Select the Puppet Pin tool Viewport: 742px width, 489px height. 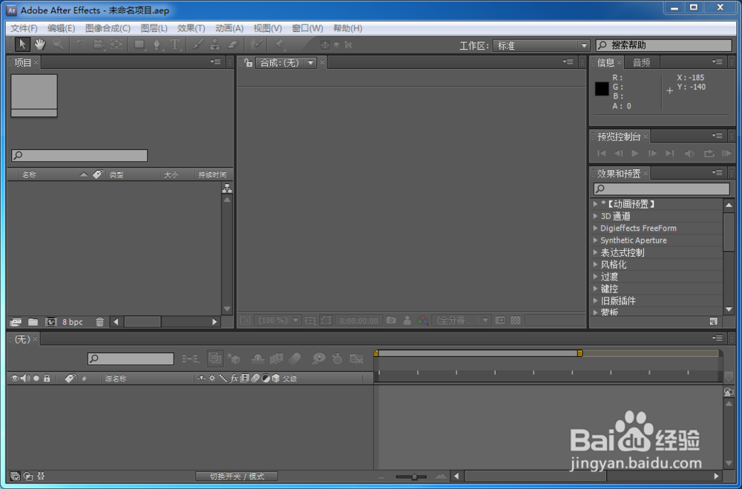[x=279, y=45]
